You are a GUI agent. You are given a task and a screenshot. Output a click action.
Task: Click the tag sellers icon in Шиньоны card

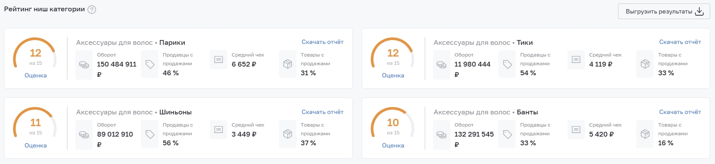coord(150,134)
